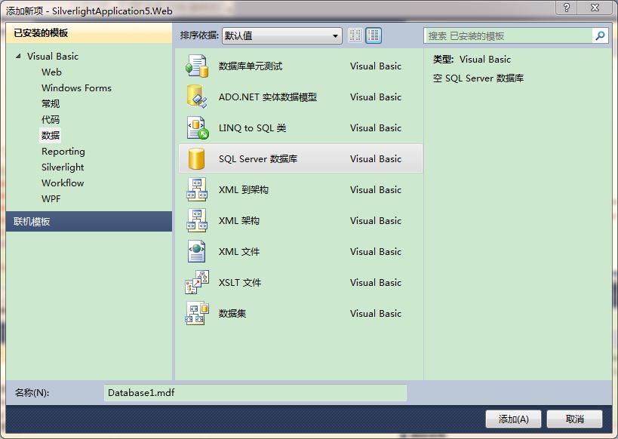Click the 数据库单元测试 template name
This screenshot has height=439, width=618.
[x=251, y=66]
